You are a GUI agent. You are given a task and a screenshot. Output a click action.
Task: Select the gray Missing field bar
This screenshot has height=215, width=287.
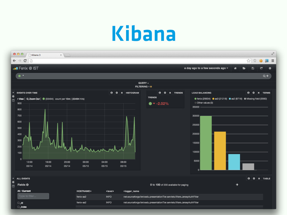[248, 167]
